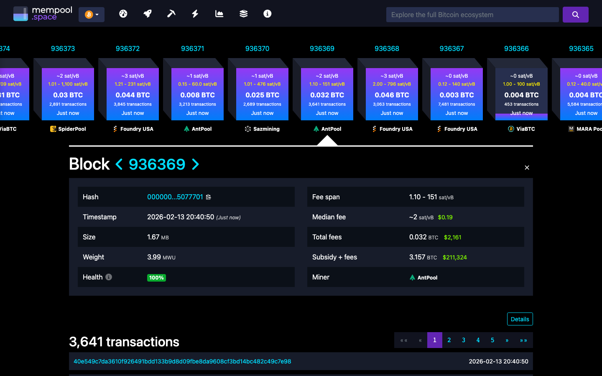Open the Bitcoin network selector dropdown
602x376 pixels.
click(x=92, y=14)
